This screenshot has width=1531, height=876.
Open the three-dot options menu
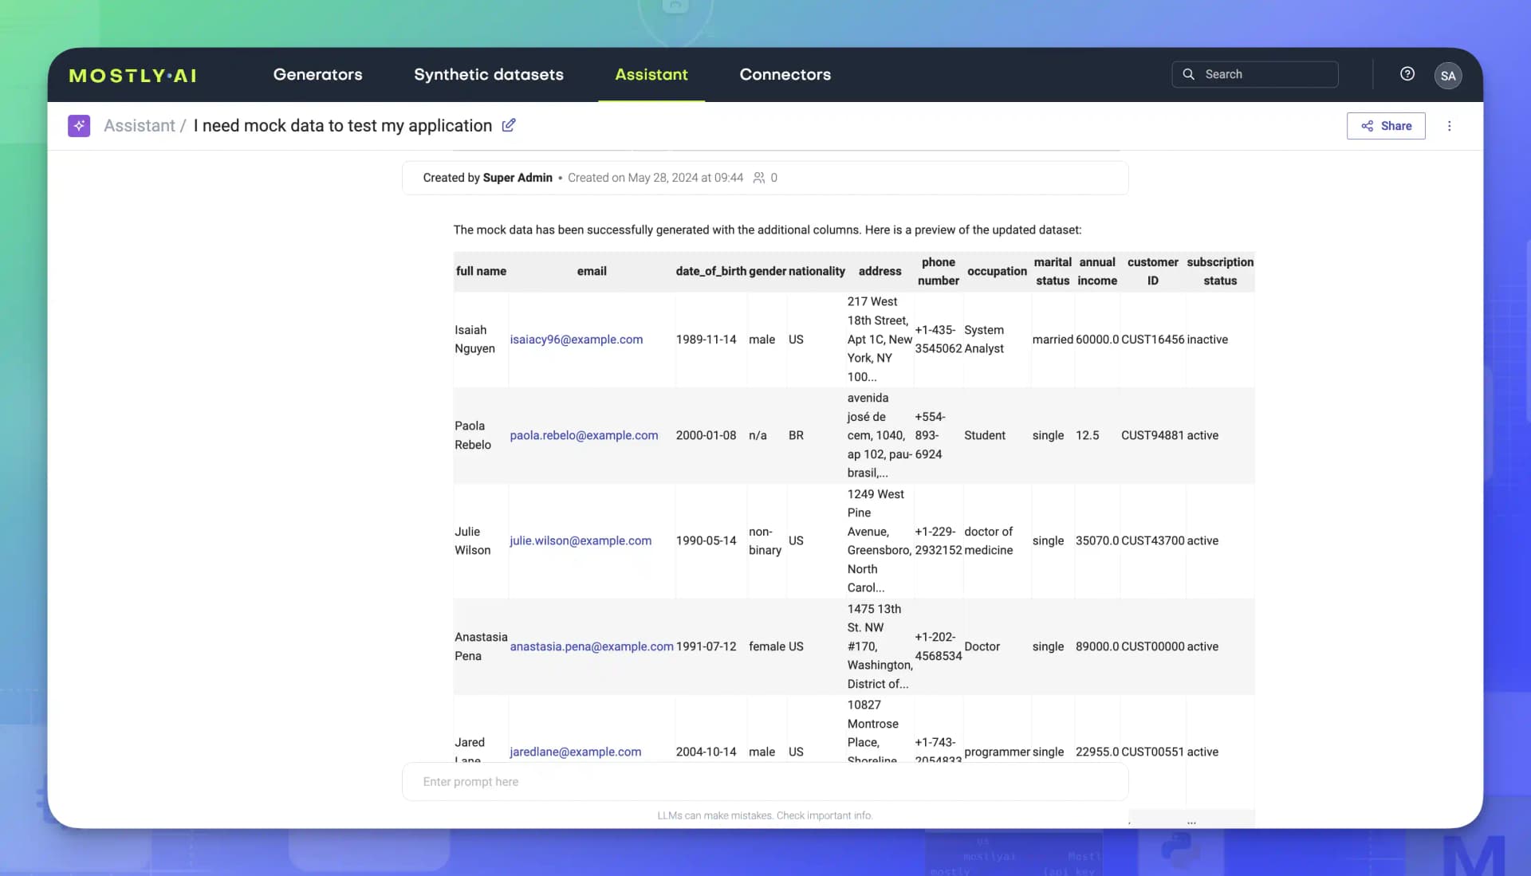click(1450, 125)
